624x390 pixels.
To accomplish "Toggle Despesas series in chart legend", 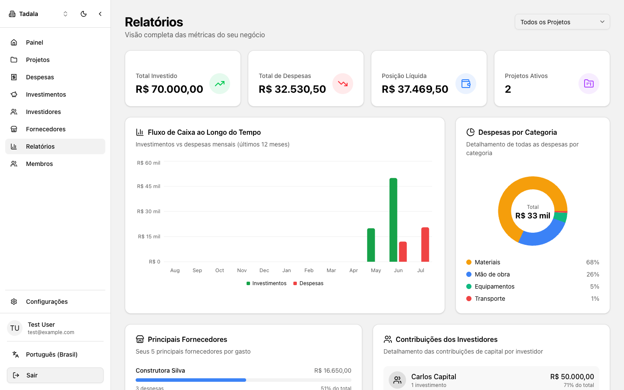I will [309, 283].
